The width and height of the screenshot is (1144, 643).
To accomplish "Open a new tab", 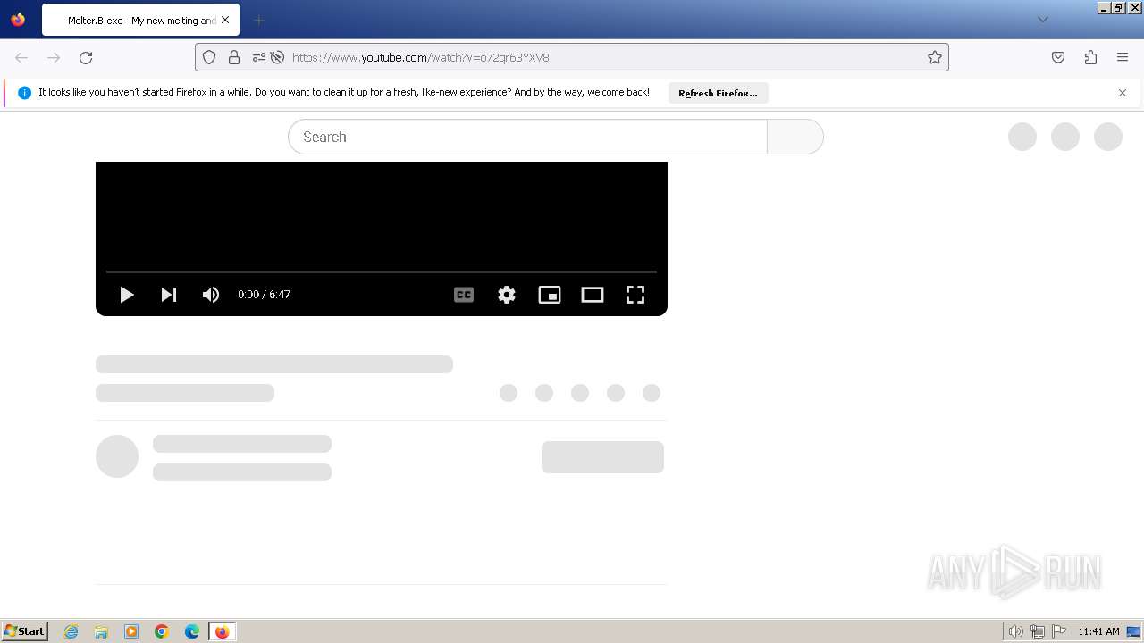I will 258,20.
